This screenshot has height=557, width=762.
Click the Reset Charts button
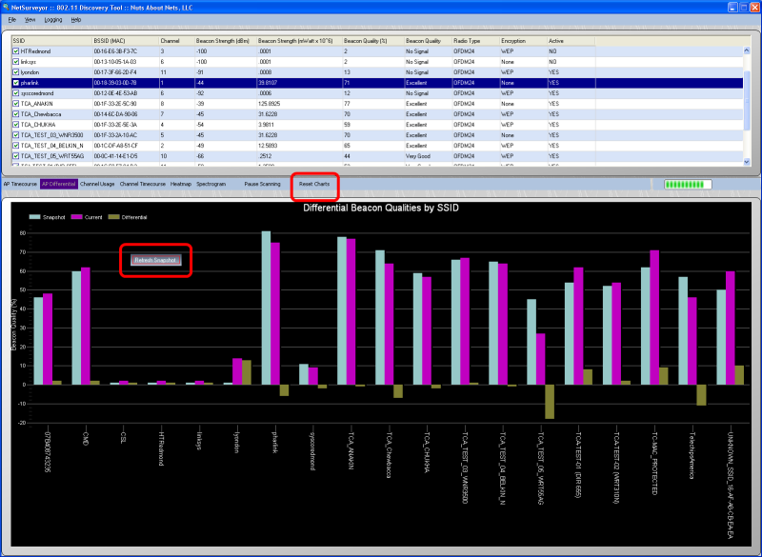(x=314, y=184)
